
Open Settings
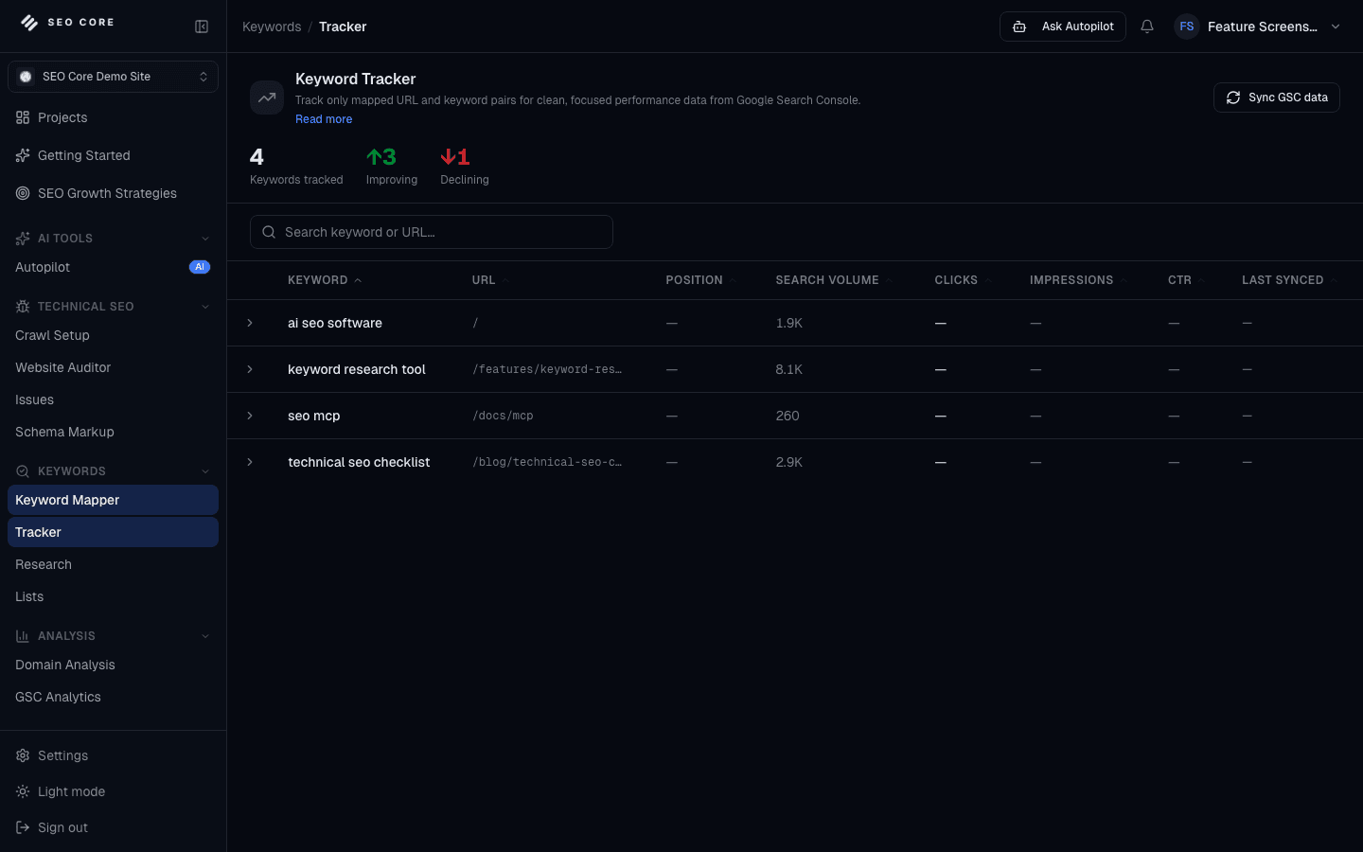point(114,755)
